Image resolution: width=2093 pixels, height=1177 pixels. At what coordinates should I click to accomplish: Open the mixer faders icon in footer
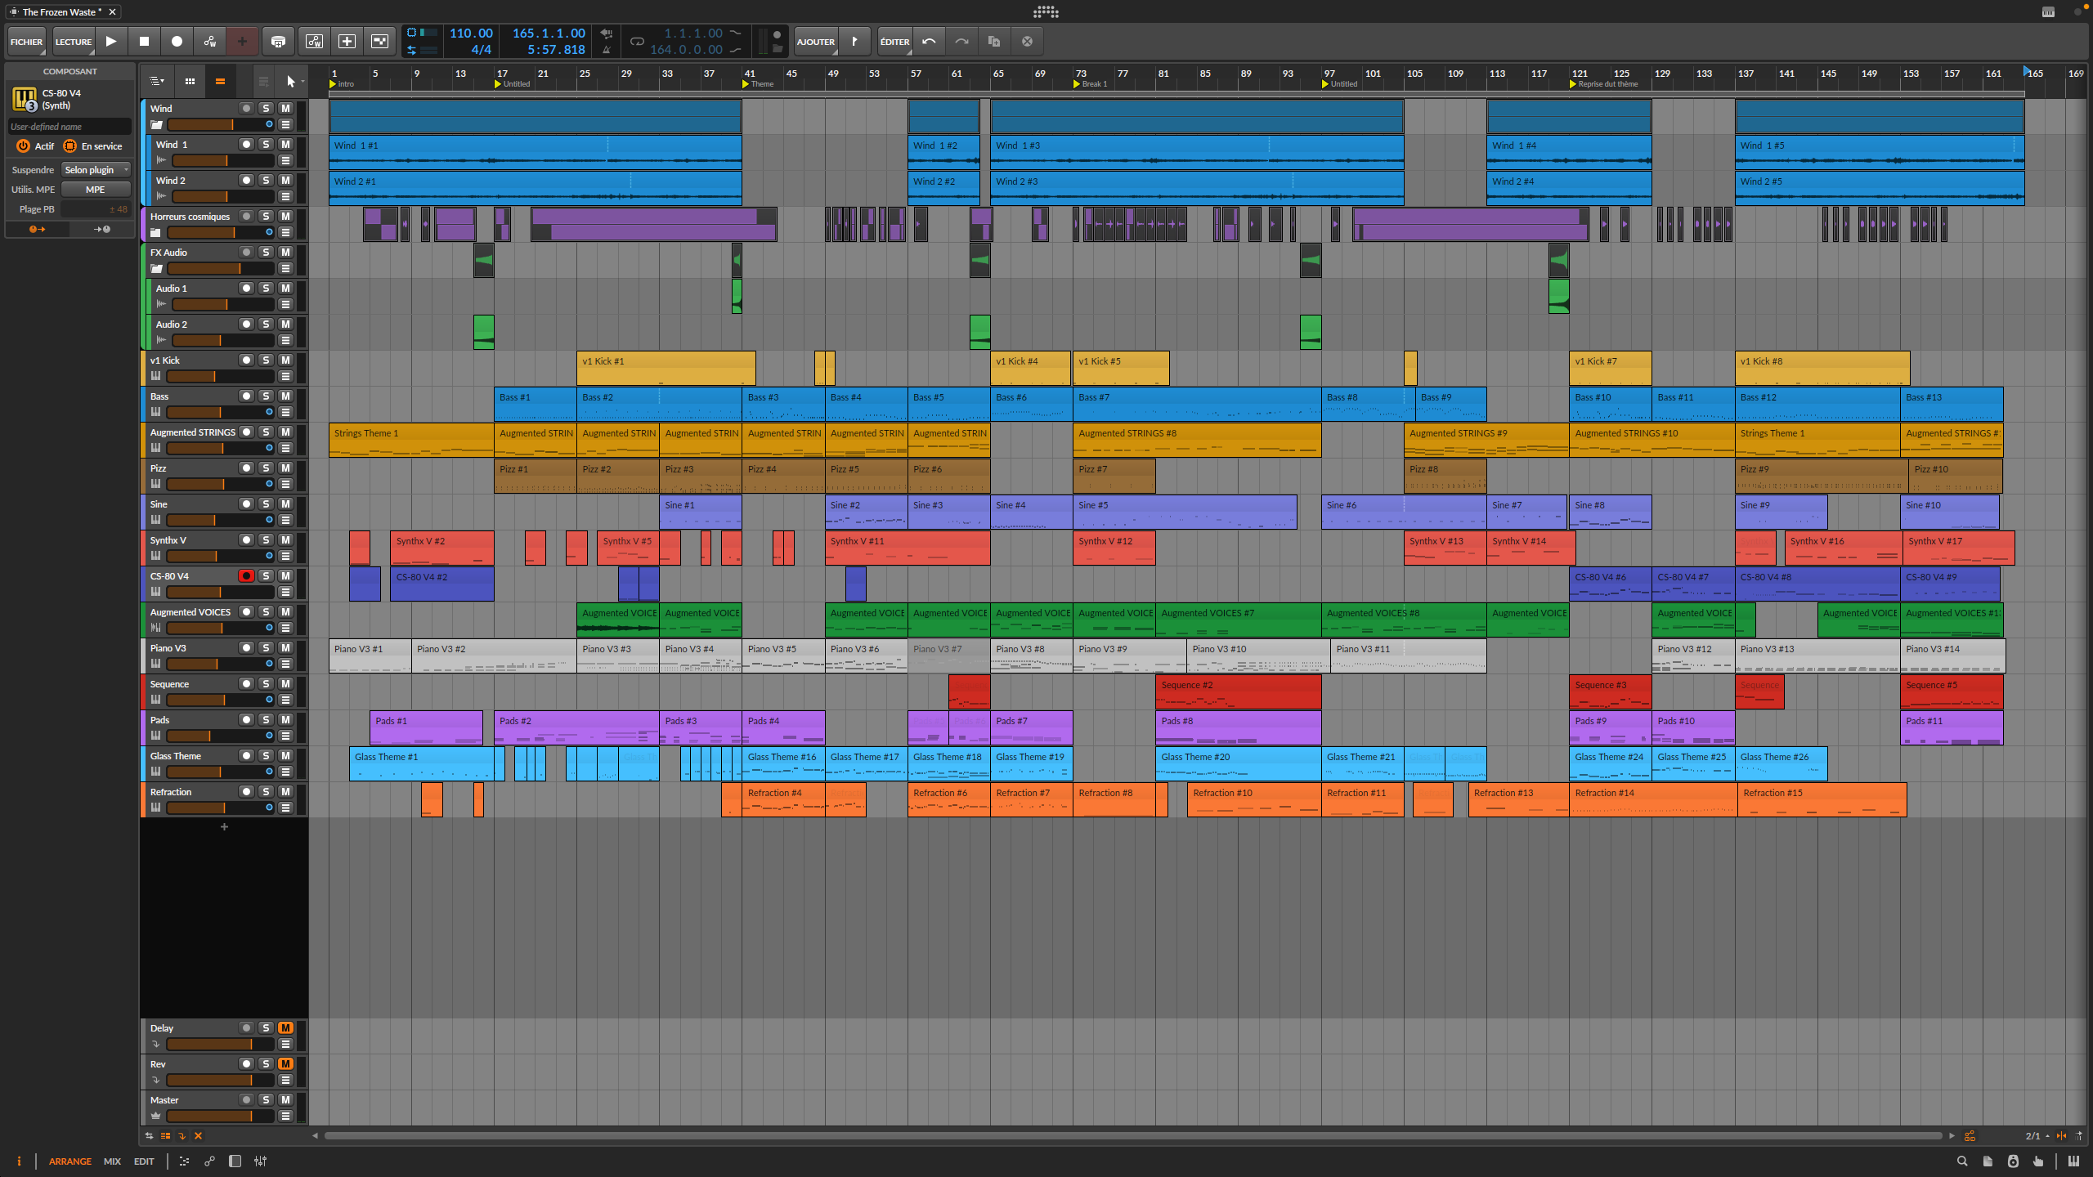pyautogui.click(x=260, y=1161)
